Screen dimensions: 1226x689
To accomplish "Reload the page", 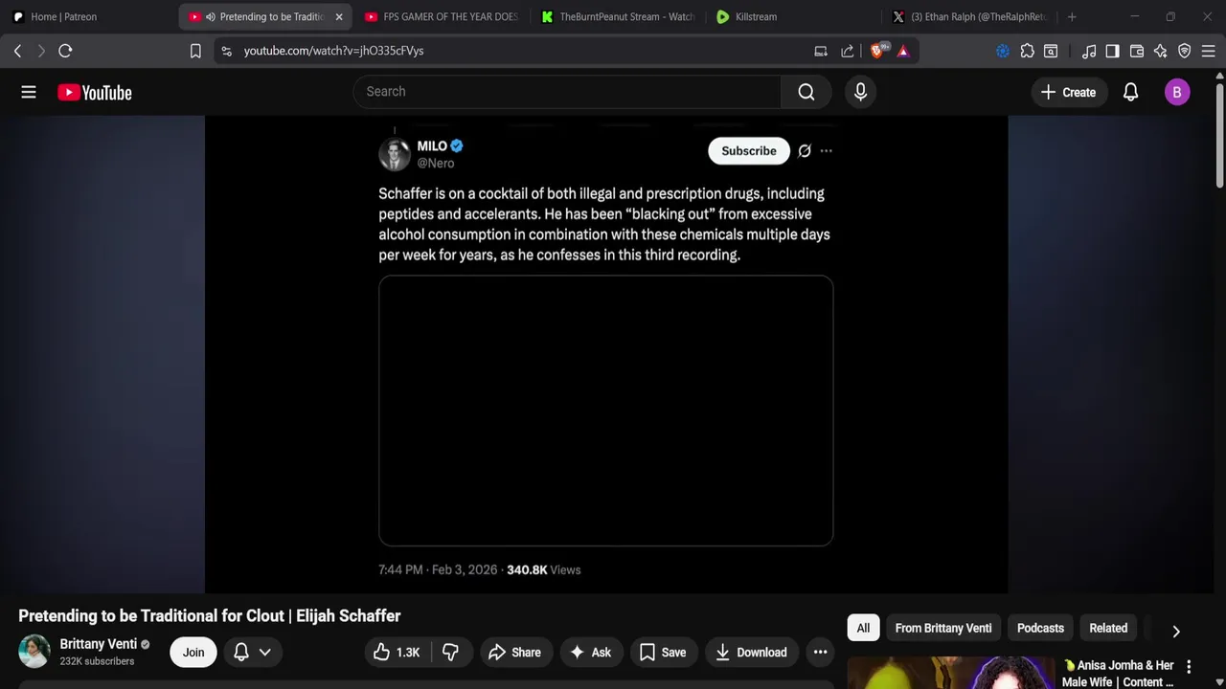I will coord(65,51).
